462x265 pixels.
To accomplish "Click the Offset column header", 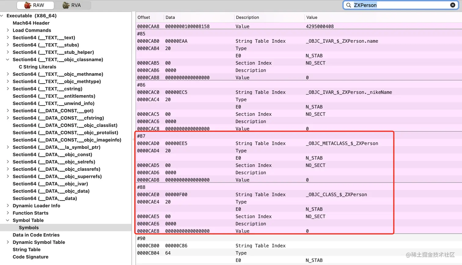I will [144, 17].
